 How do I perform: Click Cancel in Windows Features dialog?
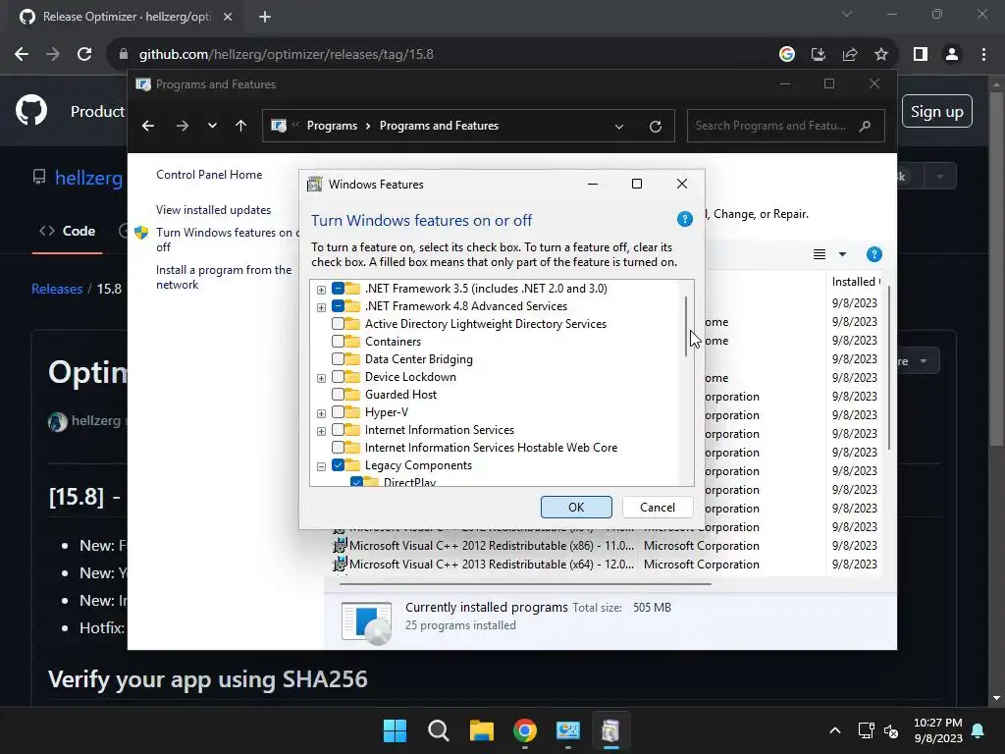tap(657, 508)
